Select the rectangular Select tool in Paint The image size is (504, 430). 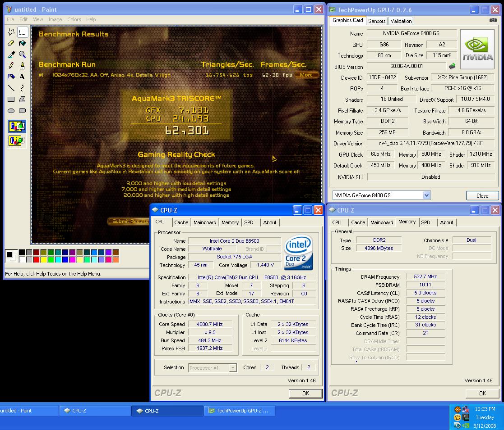[23, 32]
